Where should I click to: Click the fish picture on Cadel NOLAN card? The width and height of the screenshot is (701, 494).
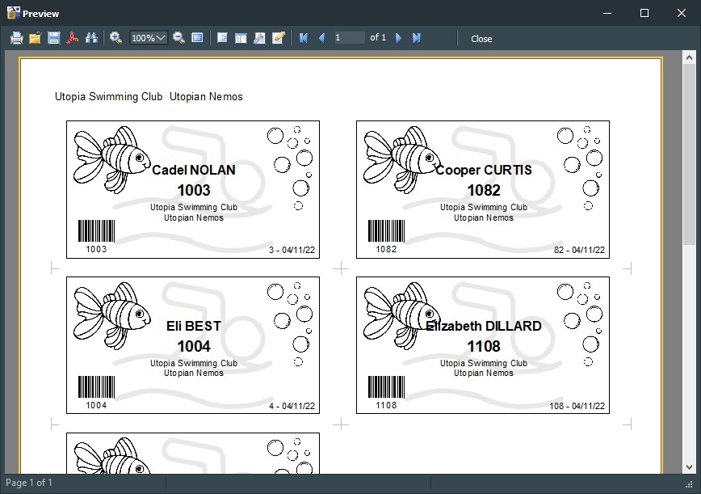111,160
